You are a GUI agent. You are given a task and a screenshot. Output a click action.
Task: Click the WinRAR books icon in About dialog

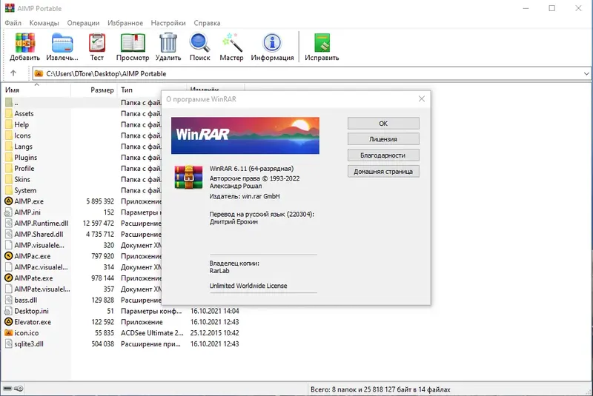pyautogui.click(x=188, y=177)
